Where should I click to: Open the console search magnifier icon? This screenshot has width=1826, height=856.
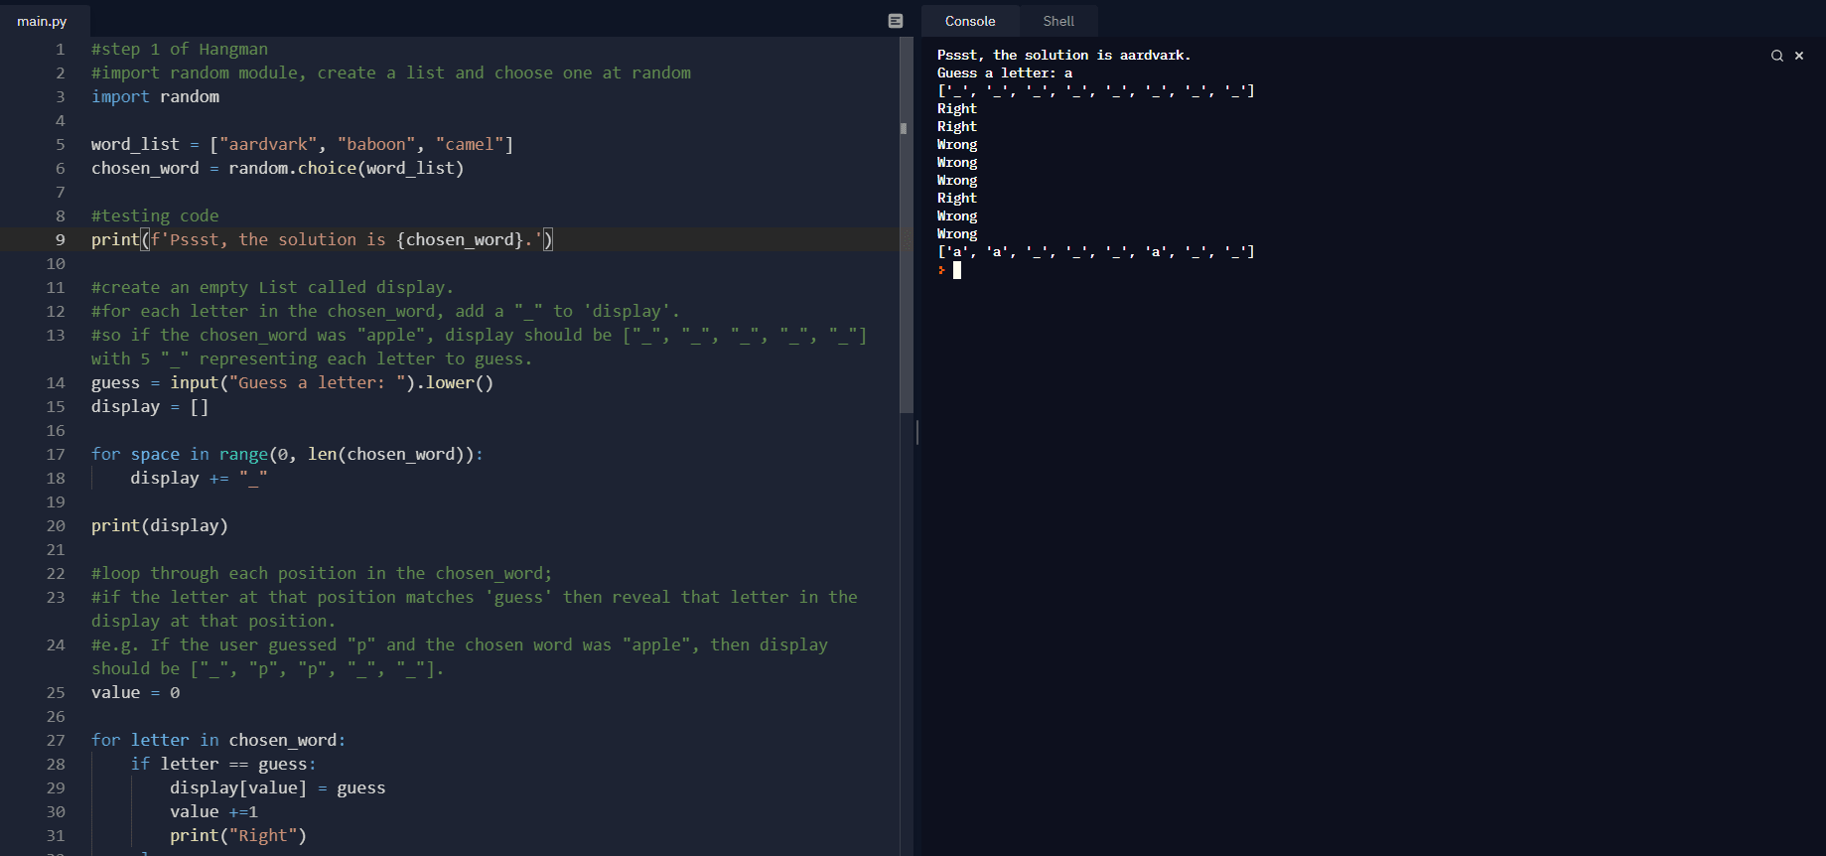coord(1776,56)
